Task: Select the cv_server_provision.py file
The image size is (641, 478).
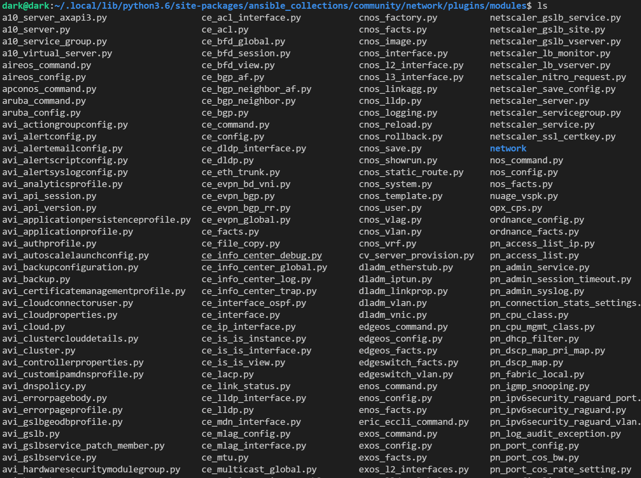Action: (x=417, y=255)
